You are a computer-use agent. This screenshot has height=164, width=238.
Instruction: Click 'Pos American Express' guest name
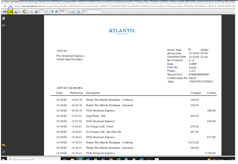(70, 56)
